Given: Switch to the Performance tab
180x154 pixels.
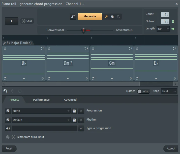Looking at the screenshot, I should 41,100.
